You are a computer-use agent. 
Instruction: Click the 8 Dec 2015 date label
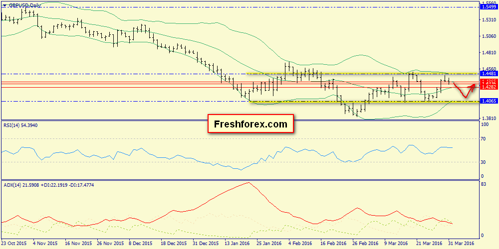[139, 243]
